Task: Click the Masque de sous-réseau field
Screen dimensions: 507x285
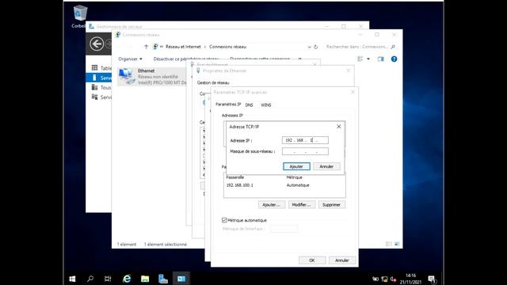Action: click(x=305, y=151)
